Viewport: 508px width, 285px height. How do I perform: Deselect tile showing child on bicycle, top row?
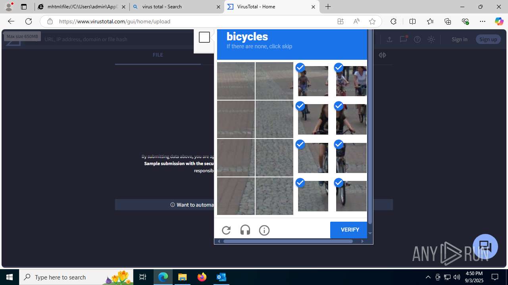pyautogui.click(x=313, y=81)
